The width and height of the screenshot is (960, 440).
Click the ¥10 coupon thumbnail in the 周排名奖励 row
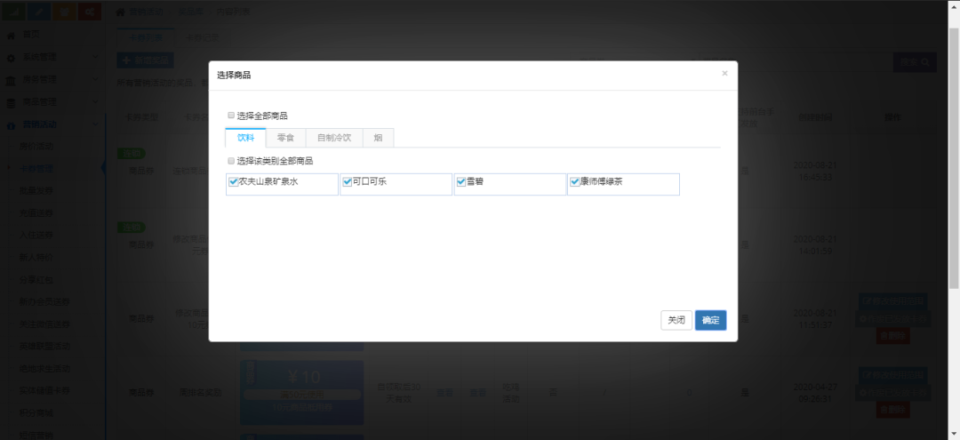(x=302, y=392)
